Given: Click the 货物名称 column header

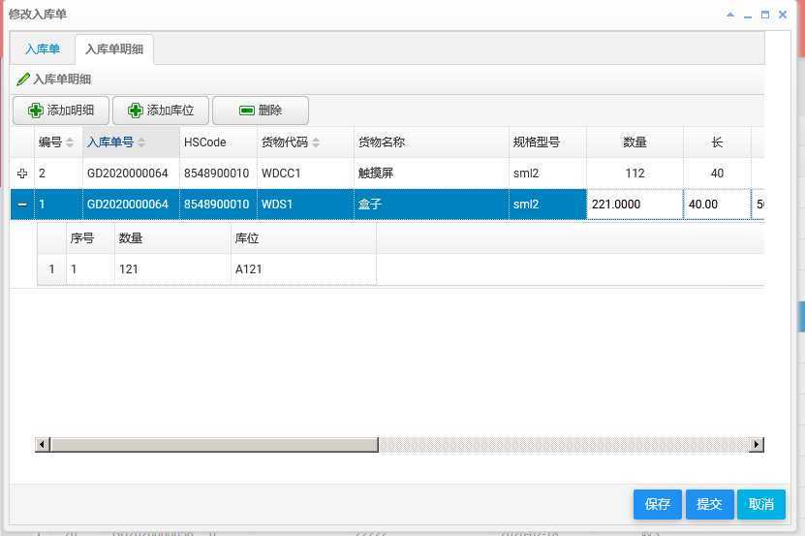Looking at the screenshot, I should tap(431, 142).
